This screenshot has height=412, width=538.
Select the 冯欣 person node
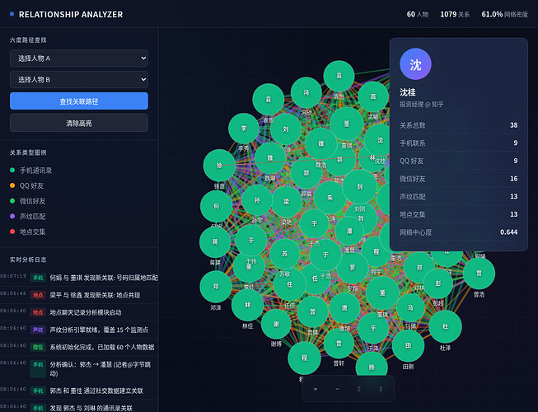pyautogui.click(x=306, y=92)
